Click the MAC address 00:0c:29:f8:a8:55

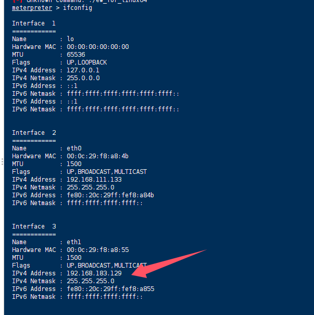coord(98,250)
